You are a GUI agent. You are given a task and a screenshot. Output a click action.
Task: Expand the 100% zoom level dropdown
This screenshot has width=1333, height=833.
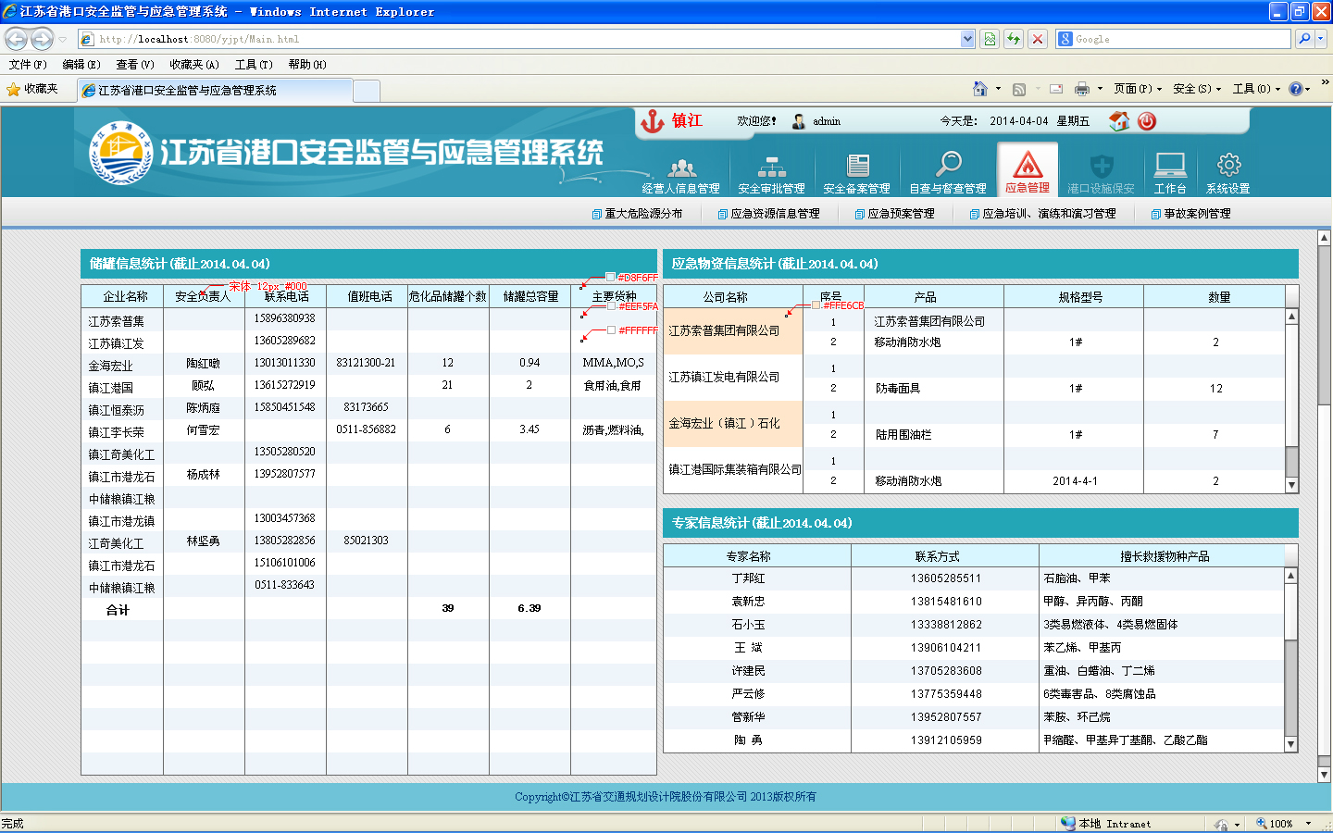1308,824
